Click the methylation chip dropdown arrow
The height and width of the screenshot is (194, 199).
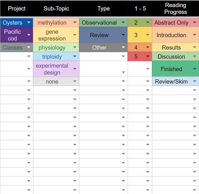(75, 23)
